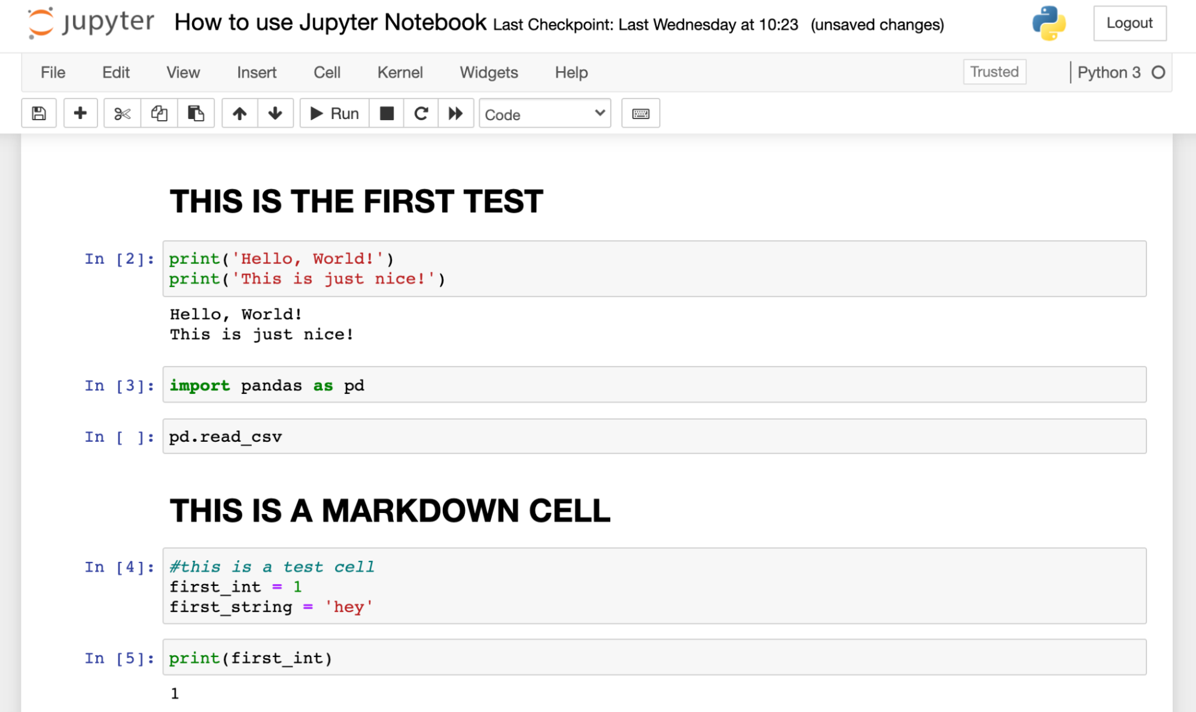Click the Fast-forward all cells icon
The width and height of the screenshot is (1196, 712).
pos(457,114)
